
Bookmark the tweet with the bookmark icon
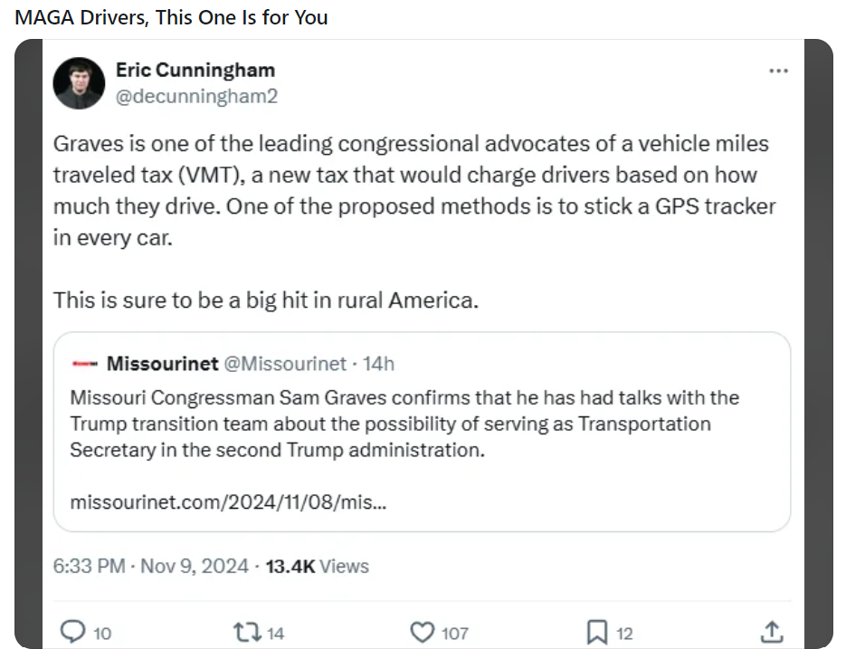(x=596, y=632)
